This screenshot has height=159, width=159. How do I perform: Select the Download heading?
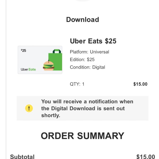point(82,19)
